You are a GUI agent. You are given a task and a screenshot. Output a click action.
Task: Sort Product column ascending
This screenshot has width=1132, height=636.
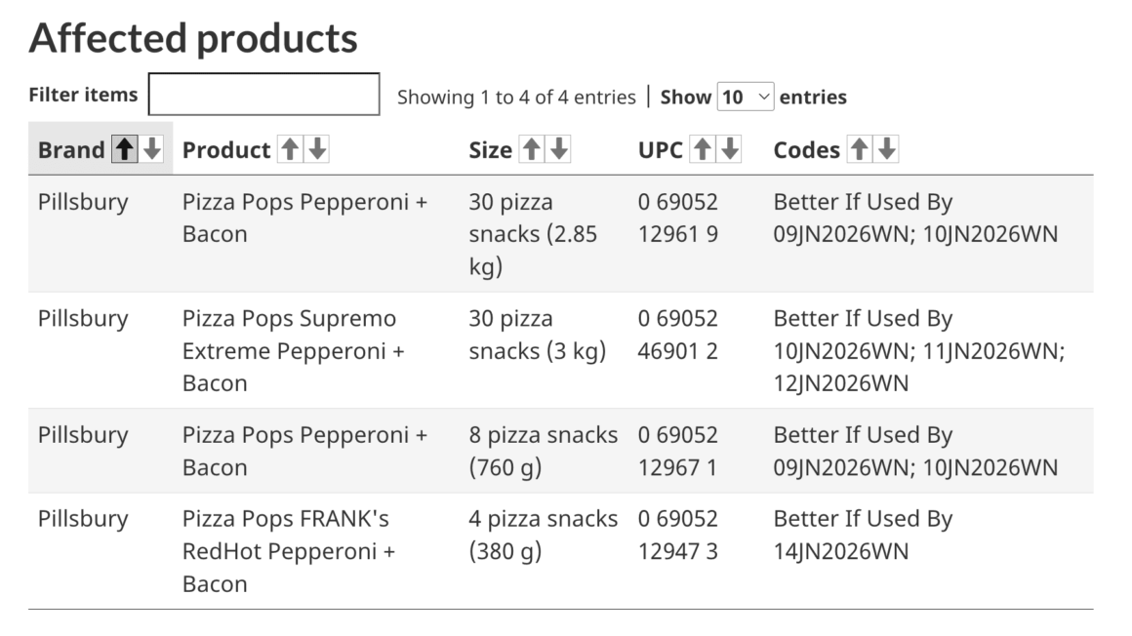point(290,149)
